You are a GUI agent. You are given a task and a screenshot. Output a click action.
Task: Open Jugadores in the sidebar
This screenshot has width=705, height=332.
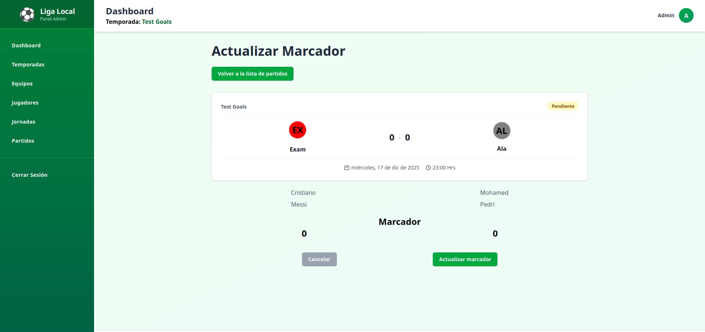[25, 103]
